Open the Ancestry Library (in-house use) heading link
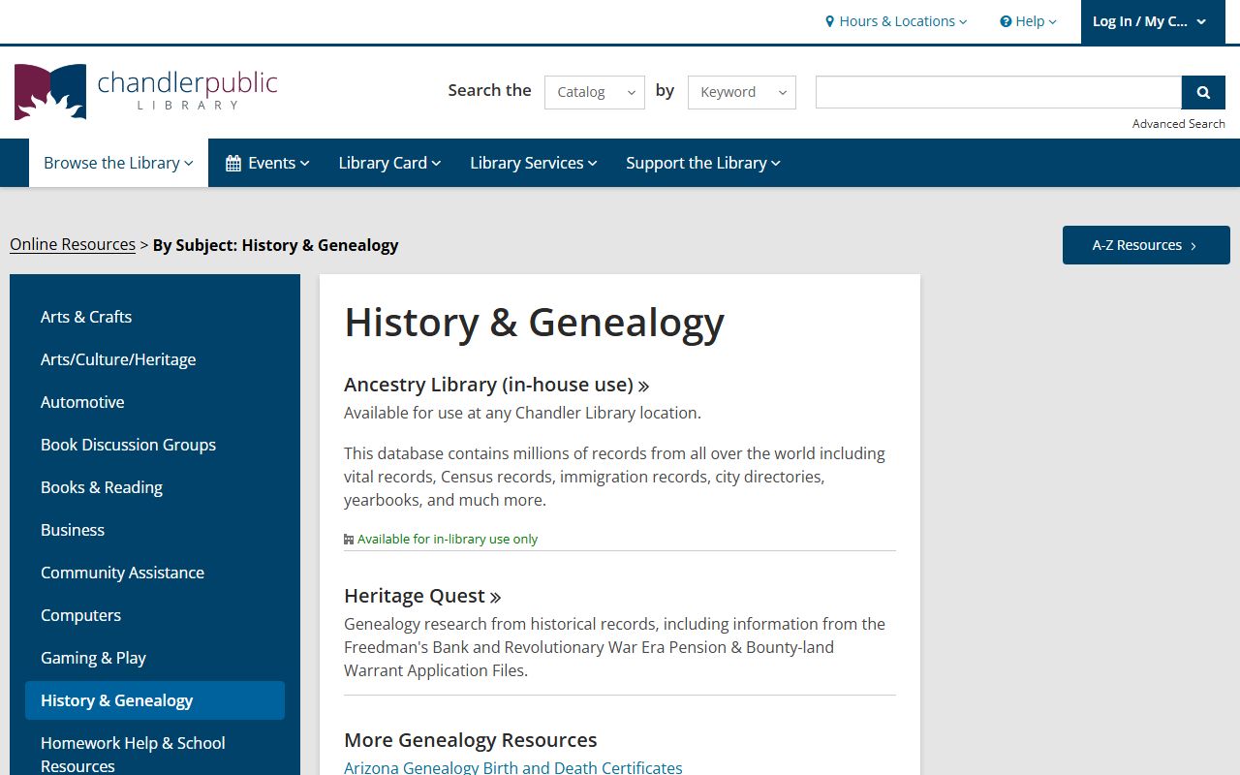The width and height of the screenshot is (1240, 775). coord(496,385)
